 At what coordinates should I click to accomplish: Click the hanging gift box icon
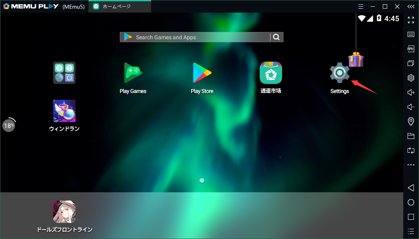click(x=356, y=60)
